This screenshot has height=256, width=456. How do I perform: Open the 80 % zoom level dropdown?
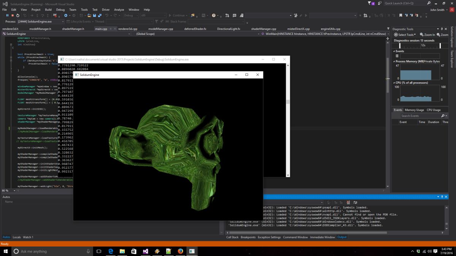(x=8, y=190)
